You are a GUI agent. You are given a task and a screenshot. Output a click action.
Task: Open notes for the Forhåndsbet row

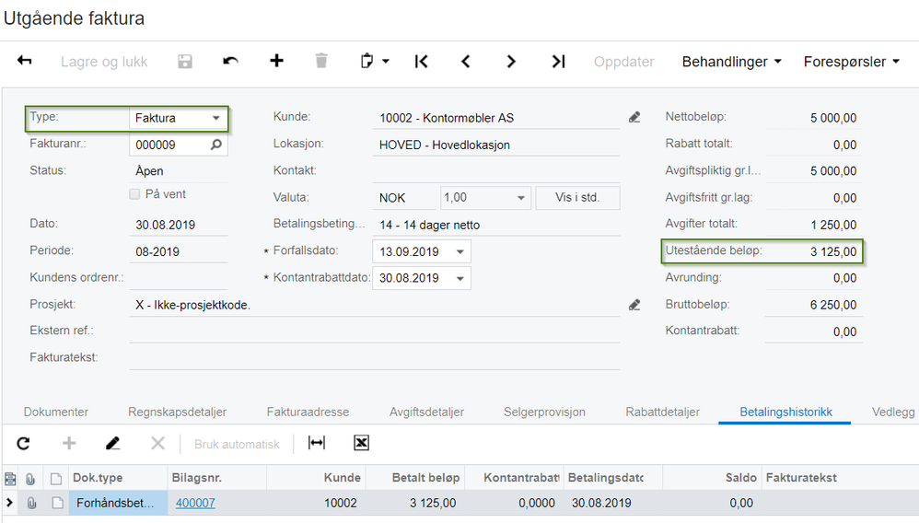tap(57, 503)
